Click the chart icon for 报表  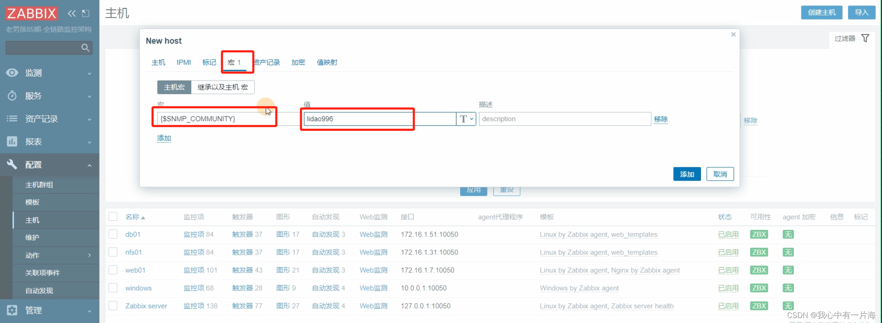[12, 141]
